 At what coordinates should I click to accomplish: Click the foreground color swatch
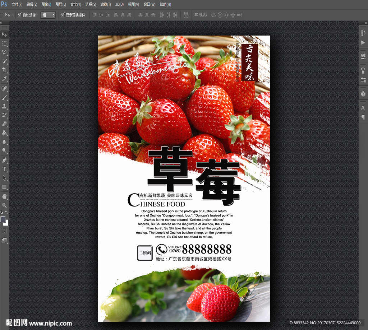[x=3, y=219]
